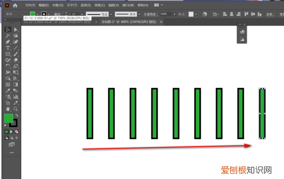Select the Artboard tool
284x179 pixels.
(8, 103)
